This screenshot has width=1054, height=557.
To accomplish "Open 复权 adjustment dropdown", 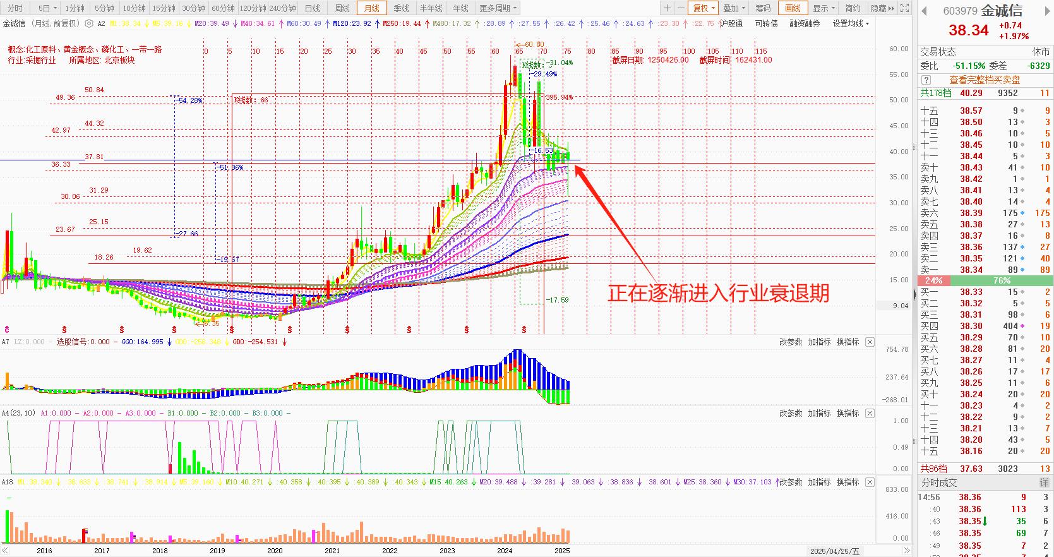I will point(704,8).
